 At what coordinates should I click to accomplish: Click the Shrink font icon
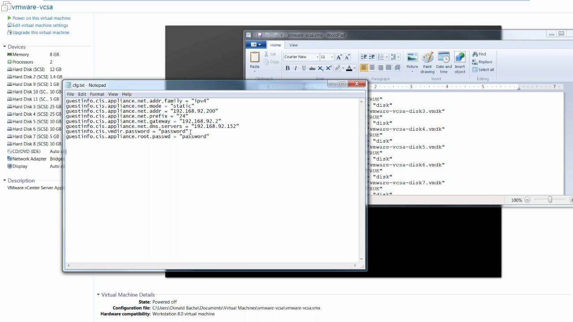tap(347, 57)
